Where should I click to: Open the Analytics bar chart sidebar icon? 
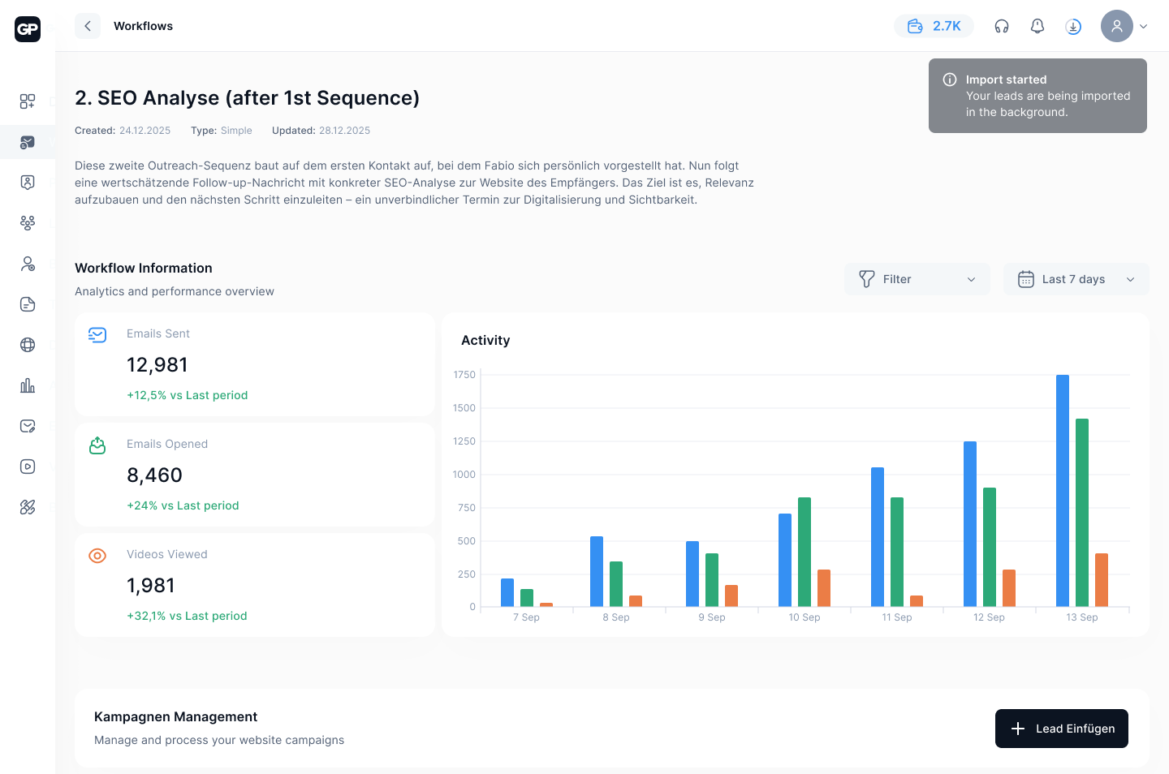(27, 385)
